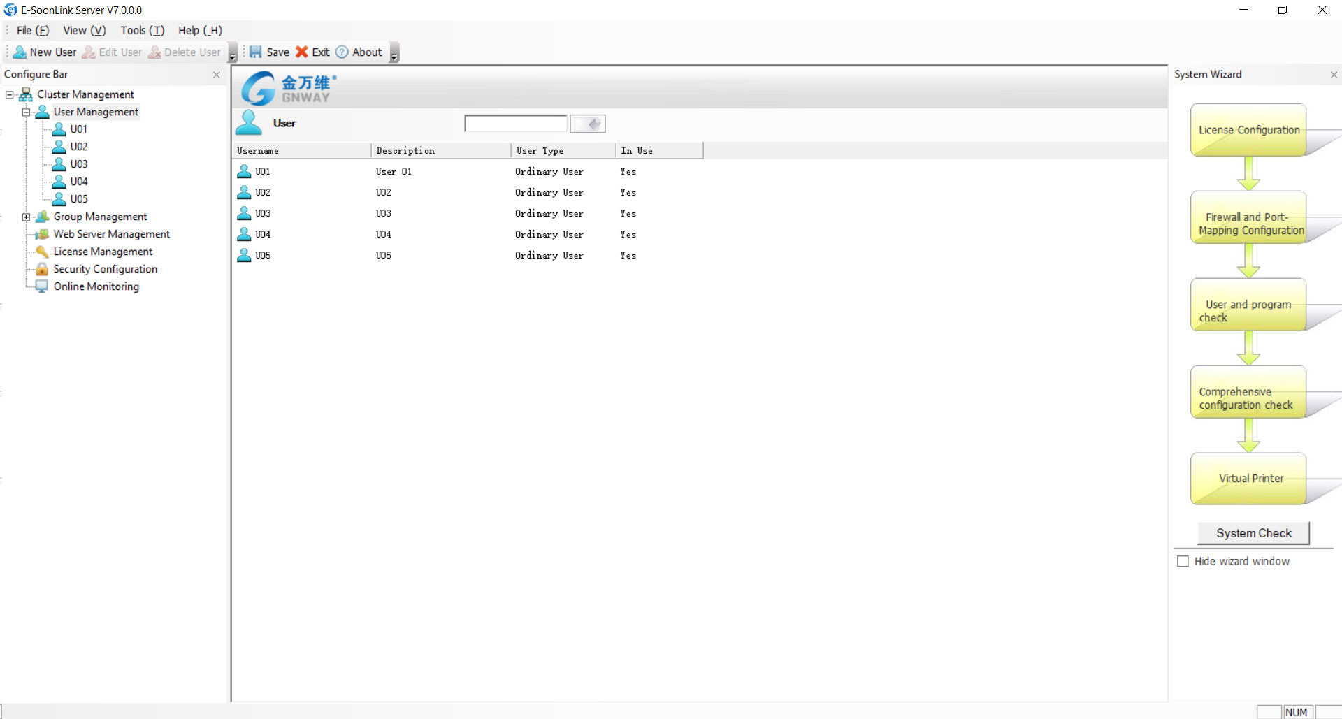The height and width of the screenshot is (719, 1342).
Task: Click the License Management key icon
Action: coord(43,252)
